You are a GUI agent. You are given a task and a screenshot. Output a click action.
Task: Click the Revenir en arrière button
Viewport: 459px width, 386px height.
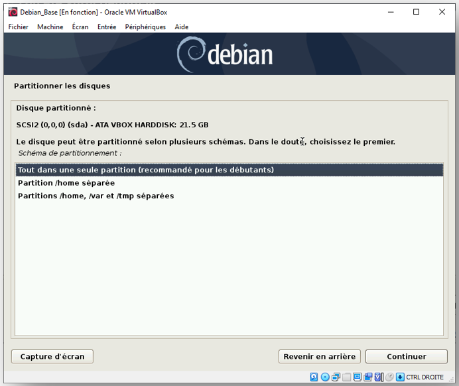point(319,356)
